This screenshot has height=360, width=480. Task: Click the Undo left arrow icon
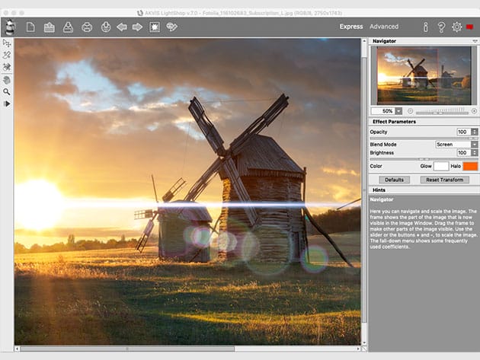[x=122, y=27]
